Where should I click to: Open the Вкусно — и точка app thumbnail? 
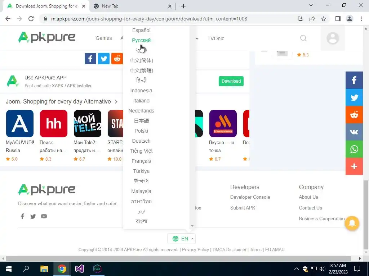pyautogui.click(x=223, y=124)
